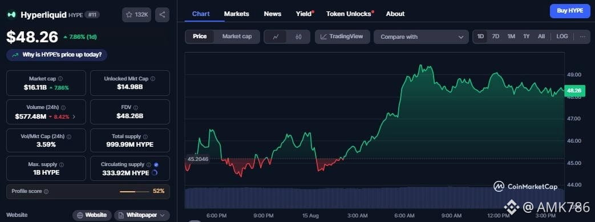Open the Yield tab

tap(304, 14)
